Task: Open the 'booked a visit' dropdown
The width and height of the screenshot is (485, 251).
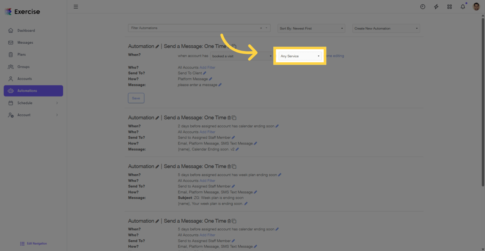Action: click(x=241, y=56)
